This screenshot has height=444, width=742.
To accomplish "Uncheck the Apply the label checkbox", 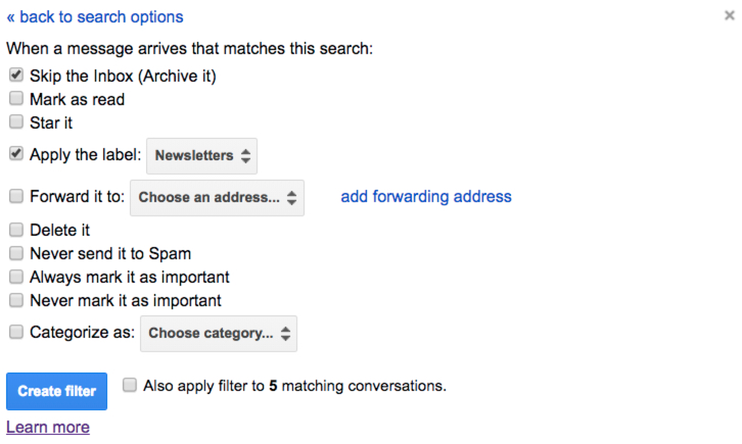I will pos(16,153).
